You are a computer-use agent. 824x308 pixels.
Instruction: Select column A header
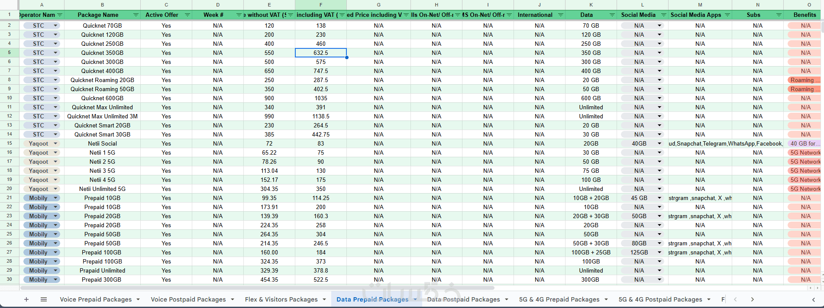click(42, 5)
